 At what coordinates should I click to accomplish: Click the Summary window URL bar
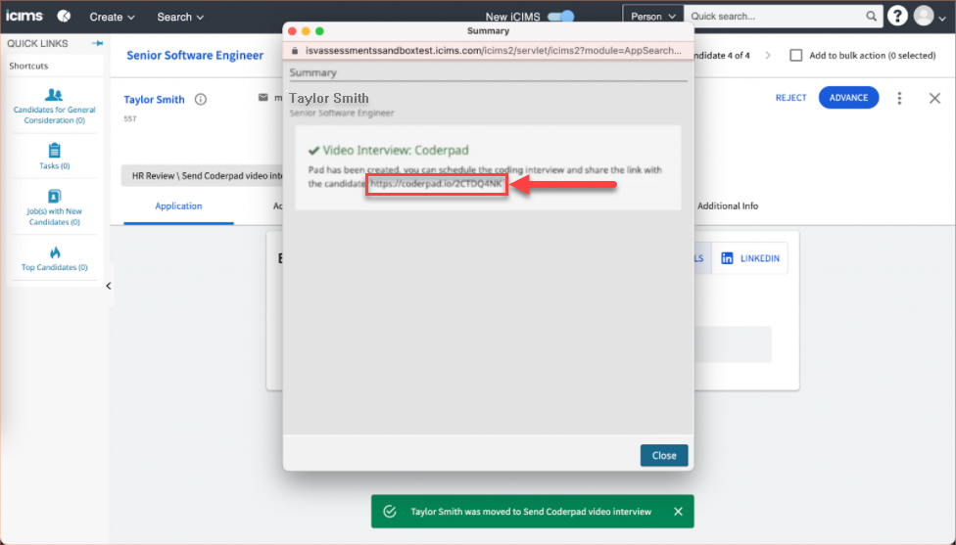(488, 51)
